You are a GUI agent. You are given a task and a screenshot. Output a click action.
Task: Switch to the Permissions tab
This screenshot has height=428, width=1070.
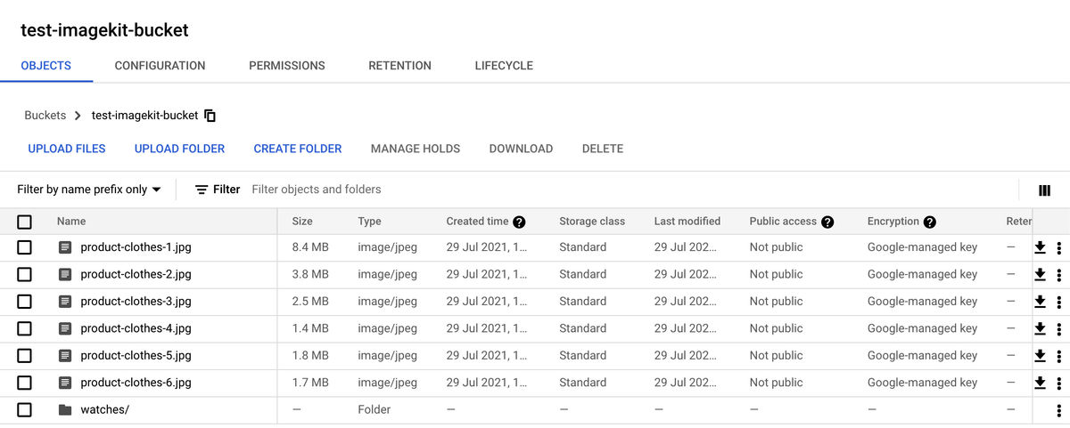[x=286, y=66]
